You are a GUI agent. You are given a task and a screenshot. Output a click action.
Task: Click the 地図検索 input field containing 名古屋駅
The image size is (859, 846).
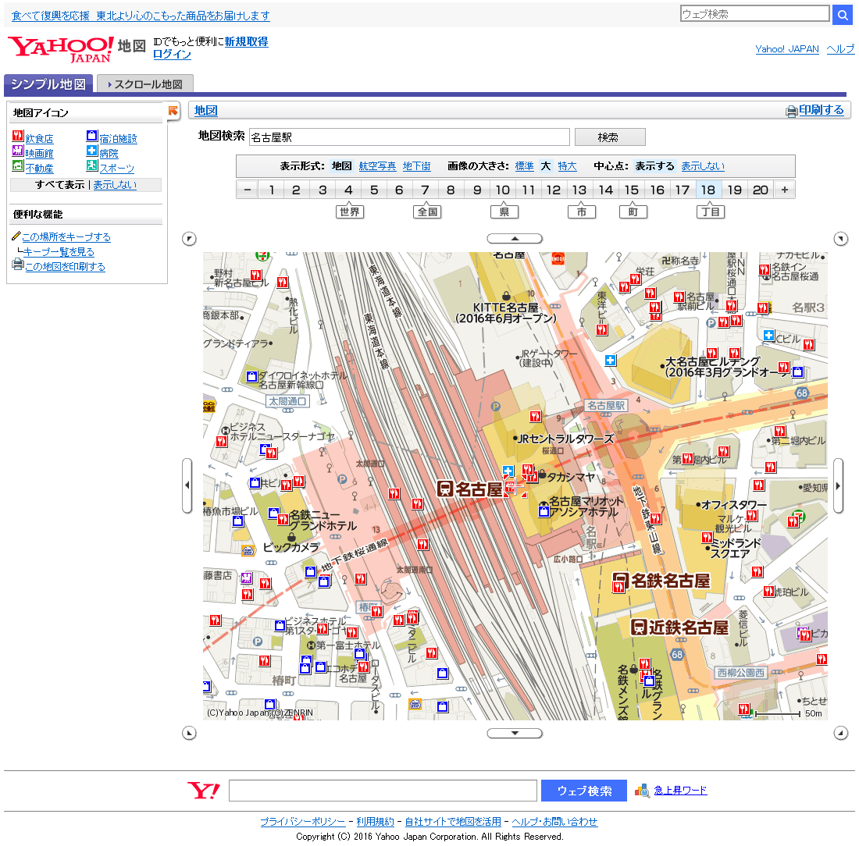409,137
